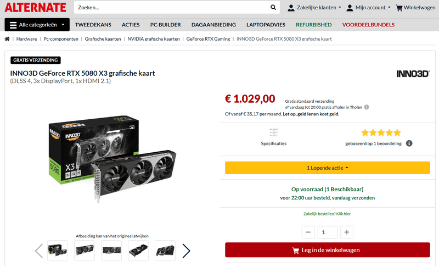Open the Mijn account dropdown
The height and width of the screenshot is (266, 439).
368,8
